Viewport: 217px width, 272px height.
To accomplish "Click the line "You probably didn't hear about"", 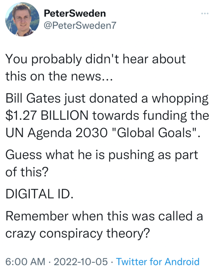I will tap(96, 59).
